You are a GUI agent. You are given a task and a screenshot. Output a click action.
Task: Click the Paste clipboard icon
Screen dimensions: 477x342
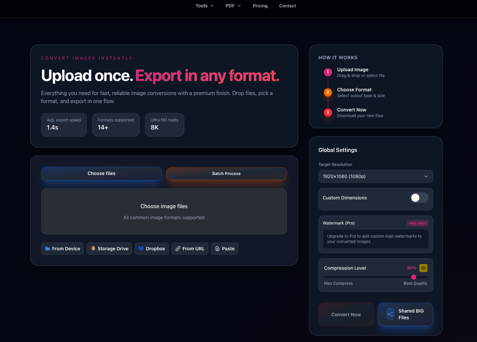[x=217, y=249]
